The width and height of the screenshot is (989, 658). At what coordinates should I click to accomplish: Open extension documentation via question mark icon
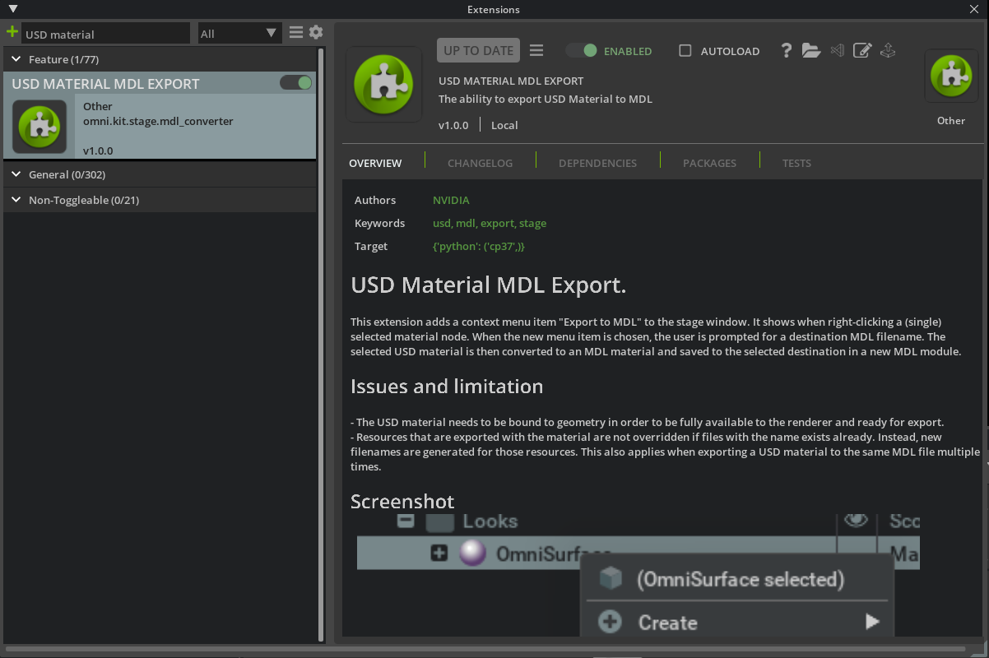point(787,50)
